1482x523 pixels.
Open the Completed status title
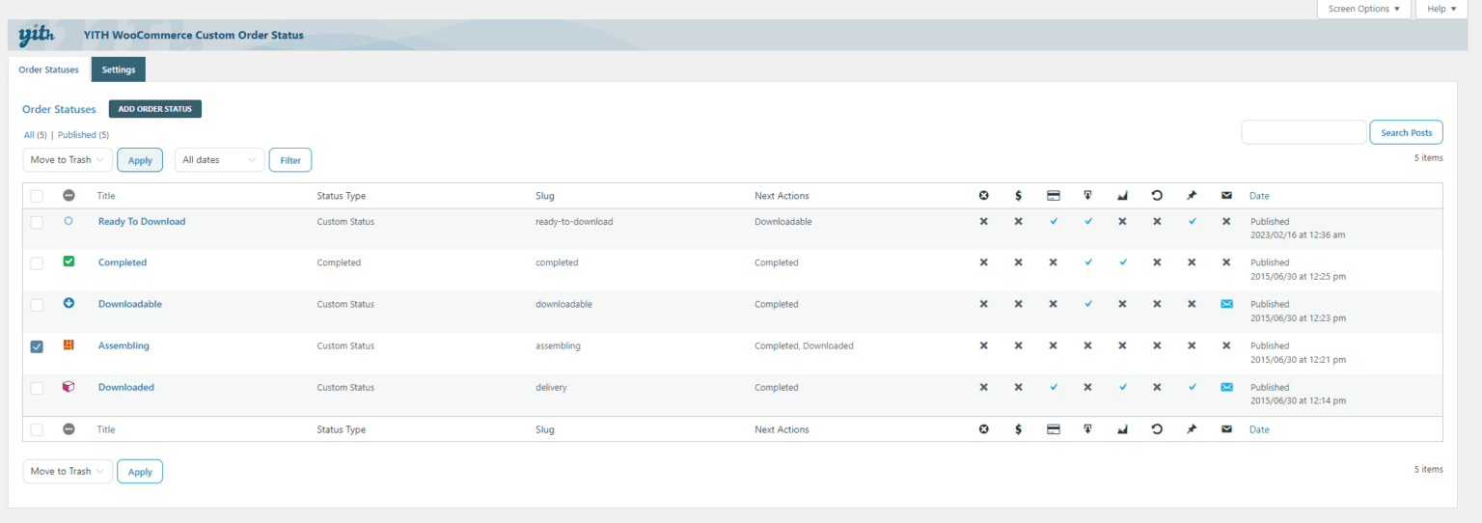click(123, 262)
